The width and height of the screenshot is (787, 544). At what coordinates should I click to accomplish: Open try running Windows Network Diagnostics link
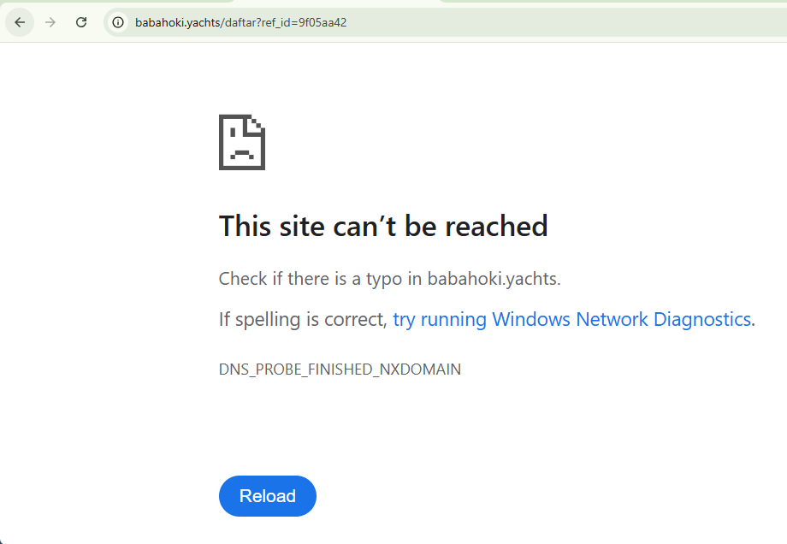tap(572, 319)
